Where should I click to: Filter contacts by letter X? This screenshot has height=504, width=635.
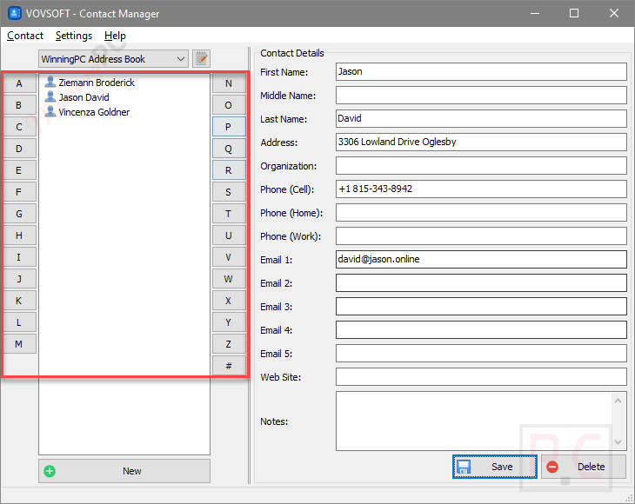(229, 301)
